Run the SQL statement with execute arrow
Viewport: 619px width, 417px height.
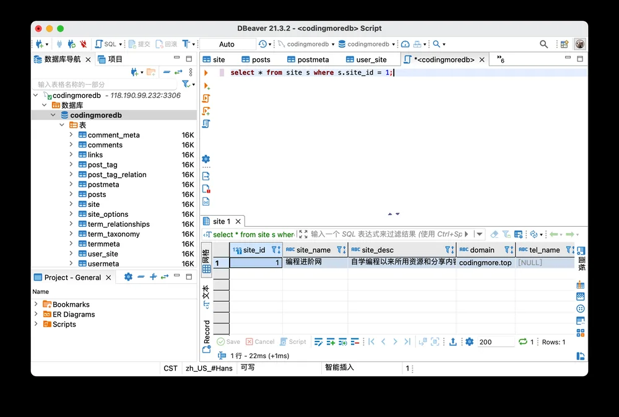click(206, 72)
